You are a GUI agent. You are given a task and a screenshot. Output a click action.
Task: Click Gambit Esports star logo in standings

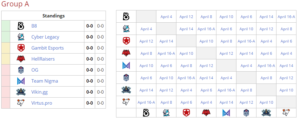pyautogui.click(x=21, y=48)
